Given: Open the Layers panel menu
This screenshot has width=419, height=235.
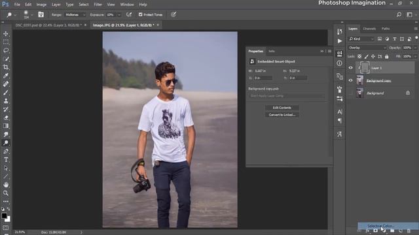Looking at the screenshot, I should point(416,29).
